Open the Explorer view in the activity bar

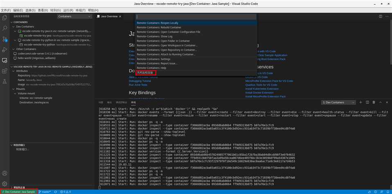(5, 18)
